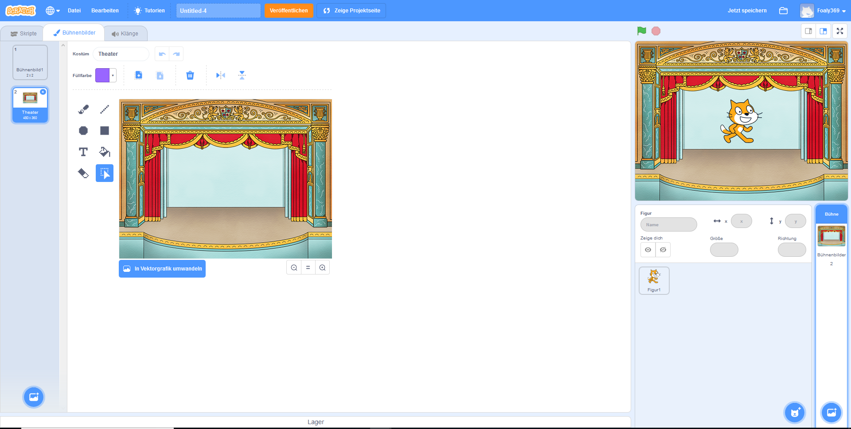
Task: Hide the sprite with crossed-eye icon
Action: pos(663,250)
